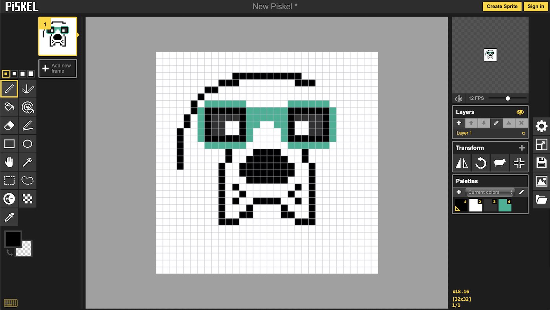Viewport: 550px width, 310px height.
Task: Select the Vertical Mirror pen tool
Action: coord(27,89)
